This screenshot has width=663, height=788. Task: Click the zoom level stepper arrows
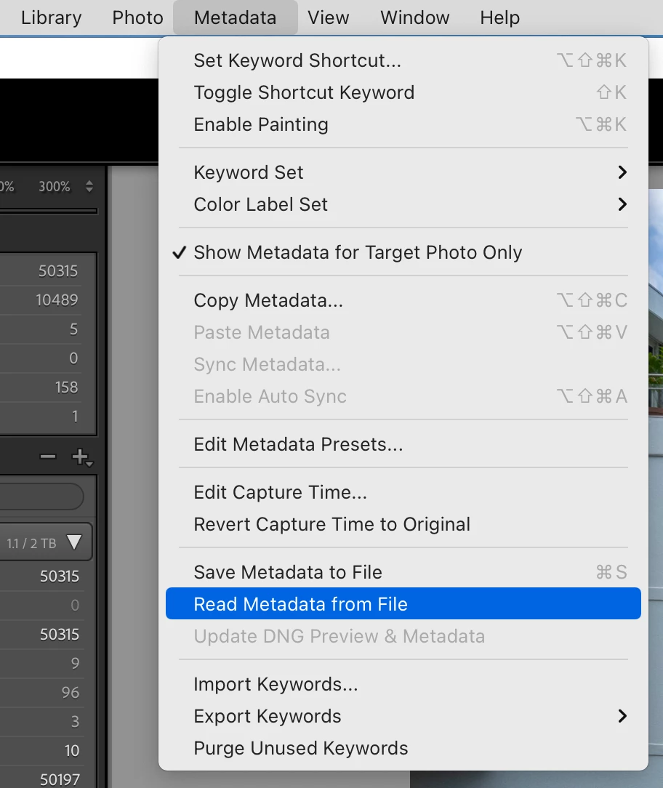(89, 186)
